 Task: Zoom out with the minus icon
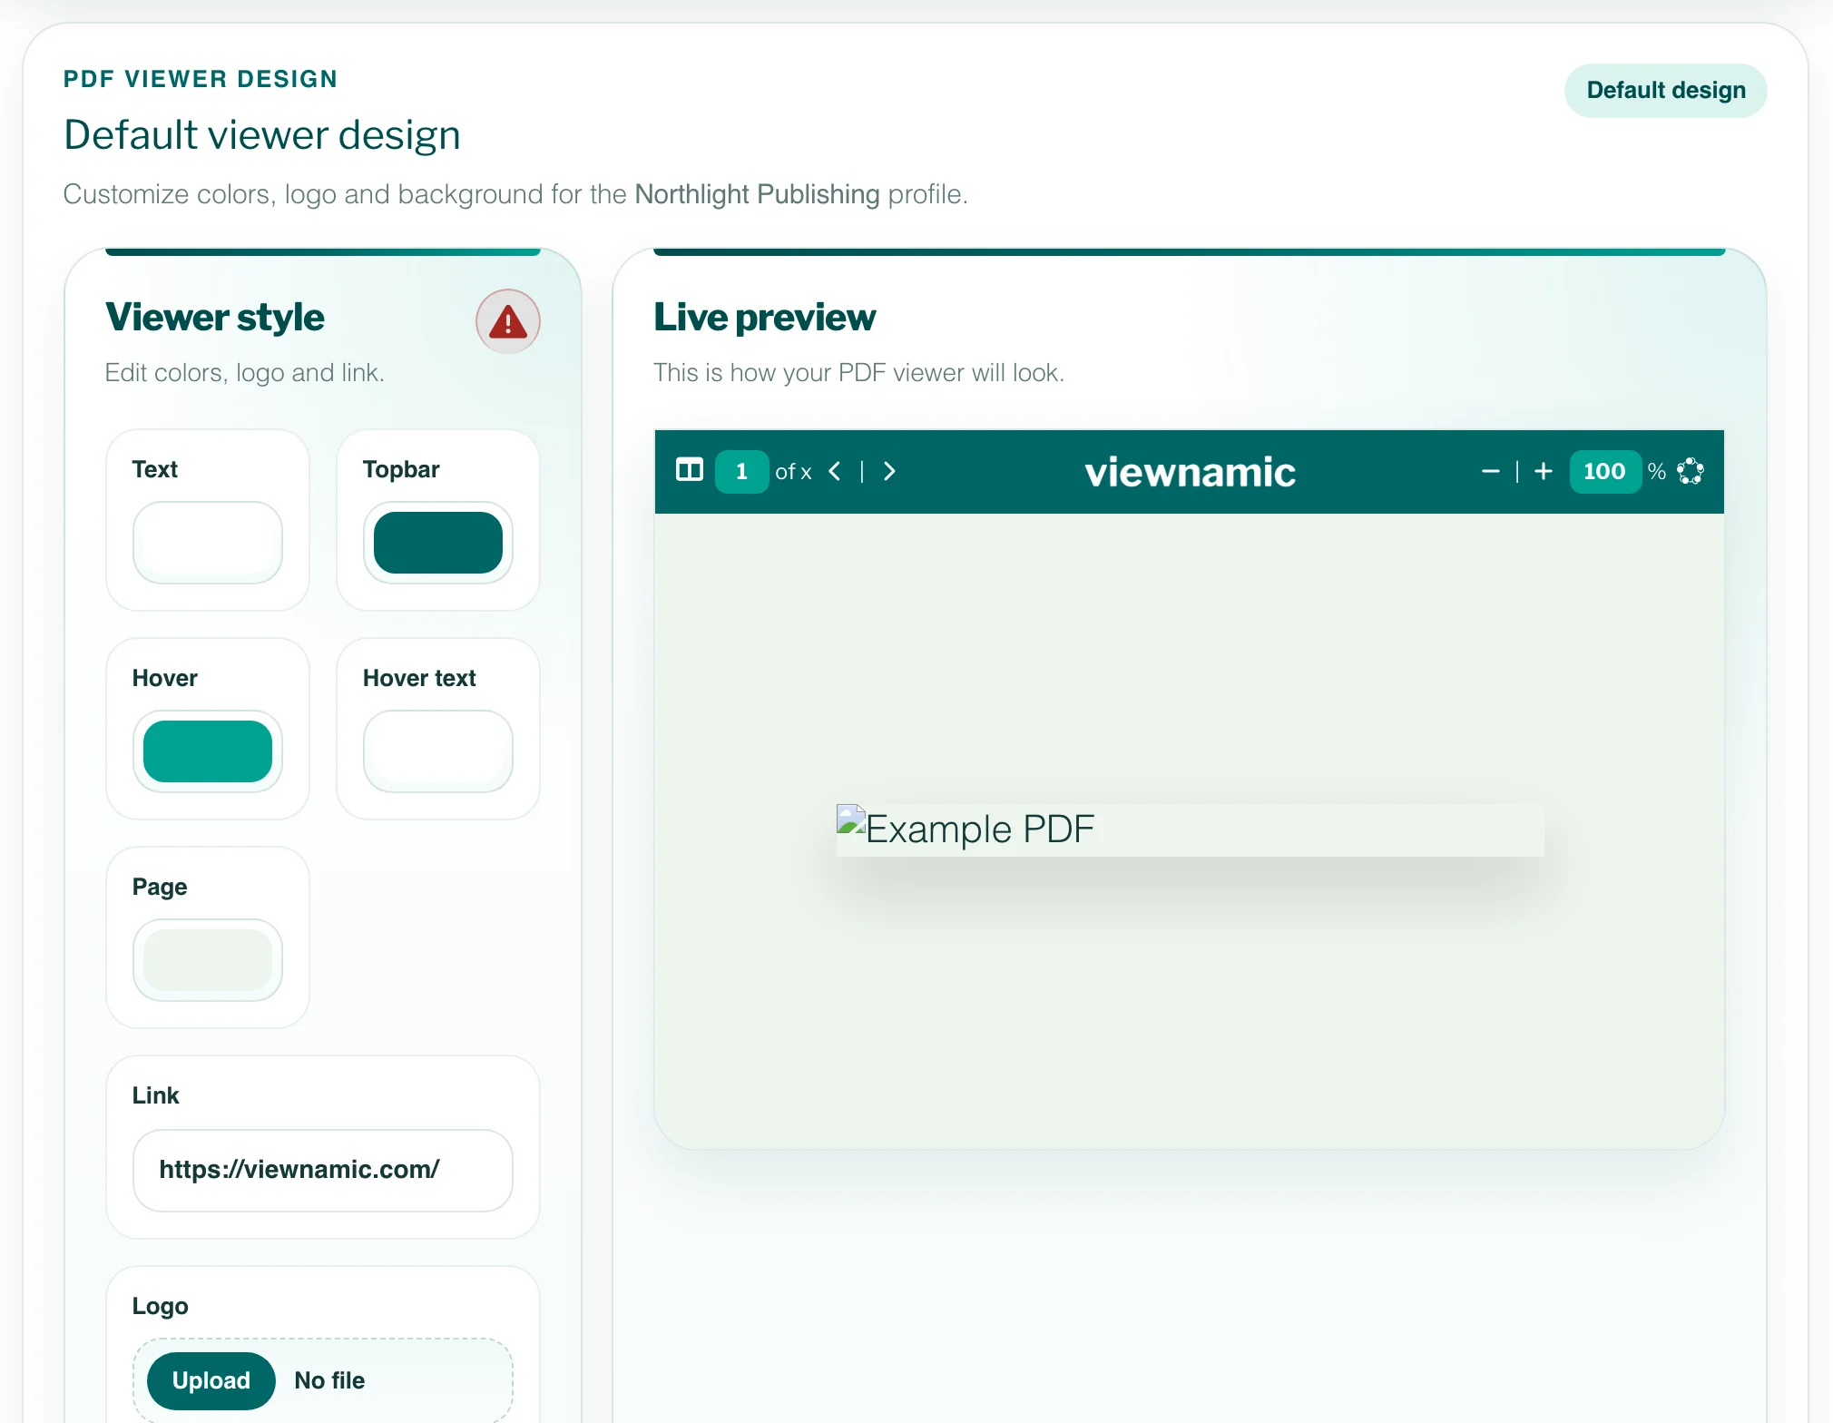coord(1490,471)
